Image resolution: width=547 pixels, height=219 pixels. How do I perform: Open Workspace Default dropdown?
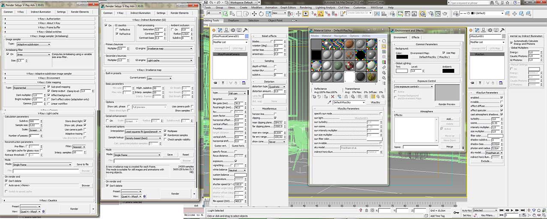(243, 2)
